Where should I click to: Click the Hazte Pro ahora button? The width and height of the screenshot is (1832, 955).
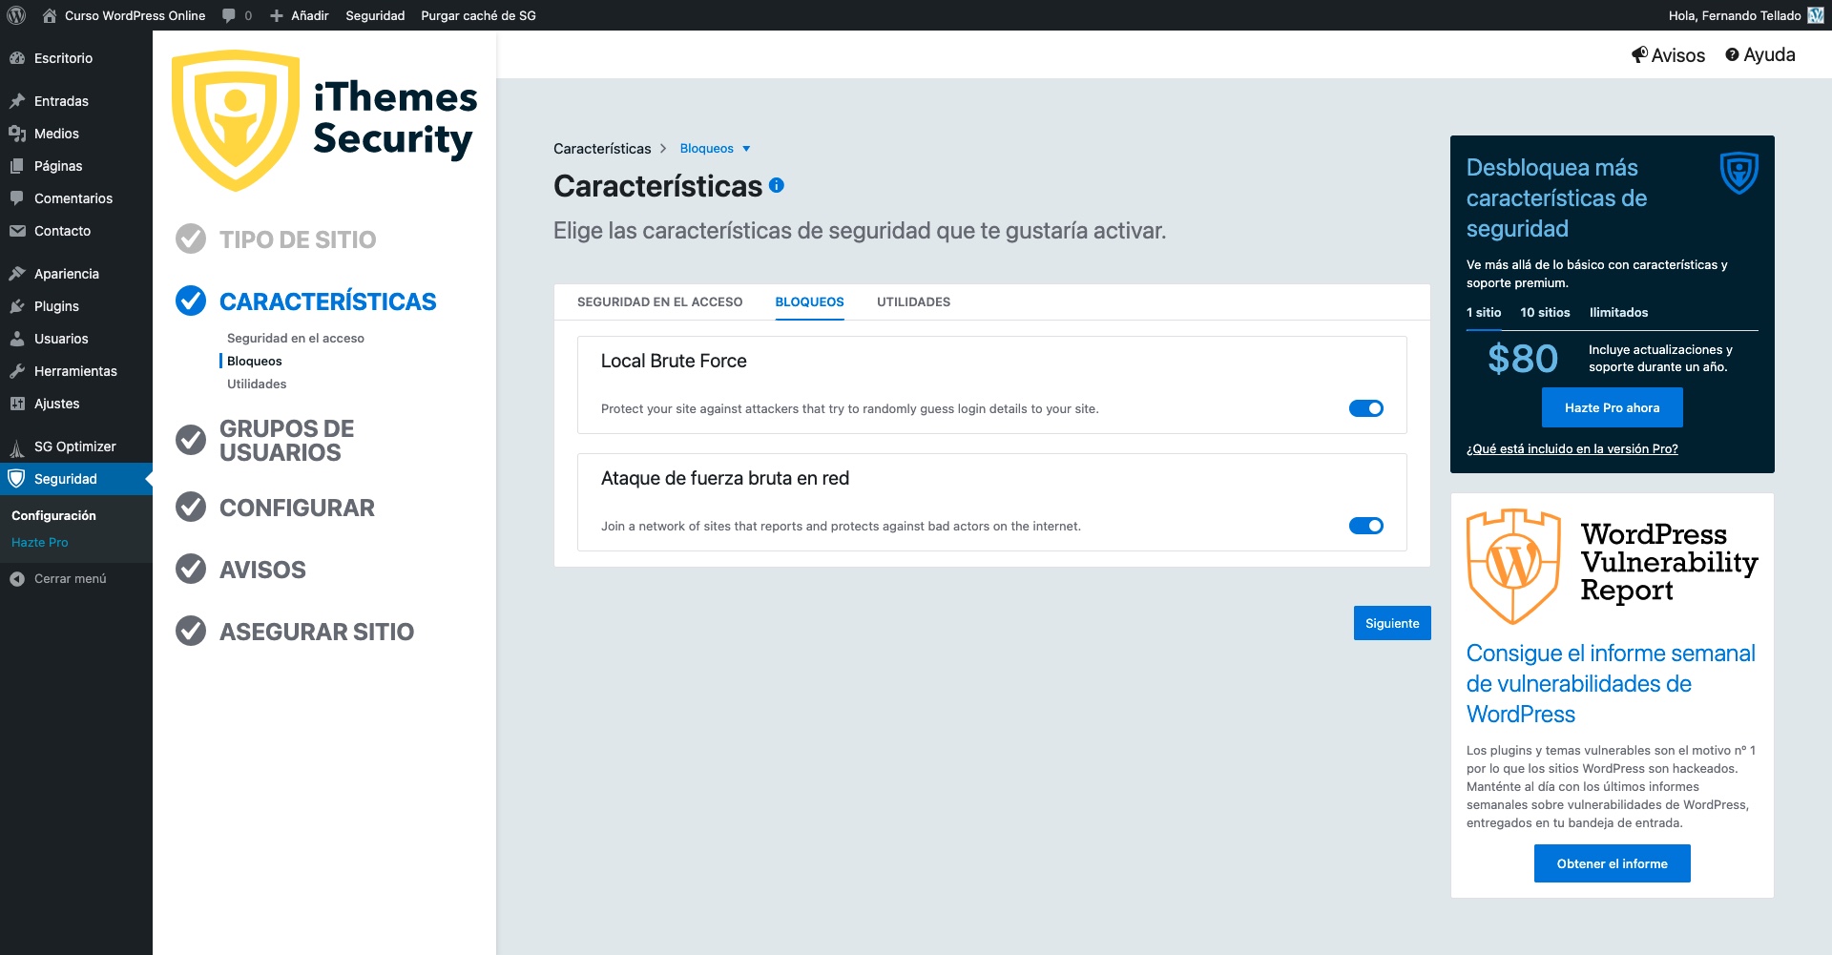tap(1612, 407)
